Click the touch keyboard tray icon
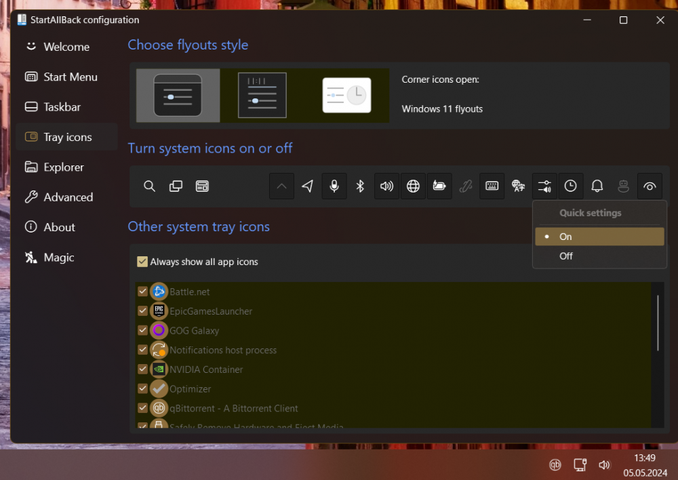Image resolution: width=678 pixels, height=480 pixels. (x=492, y=186)
